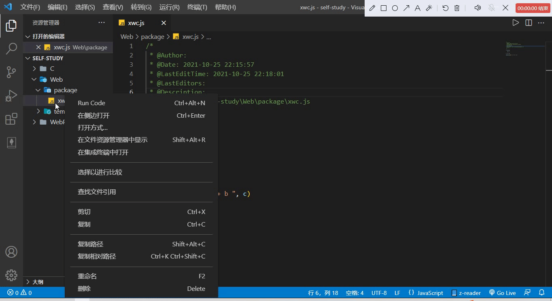The image size is (552, 301).
Task: Select the magic wand highlighter tool
Action: [x=429, y=8]
